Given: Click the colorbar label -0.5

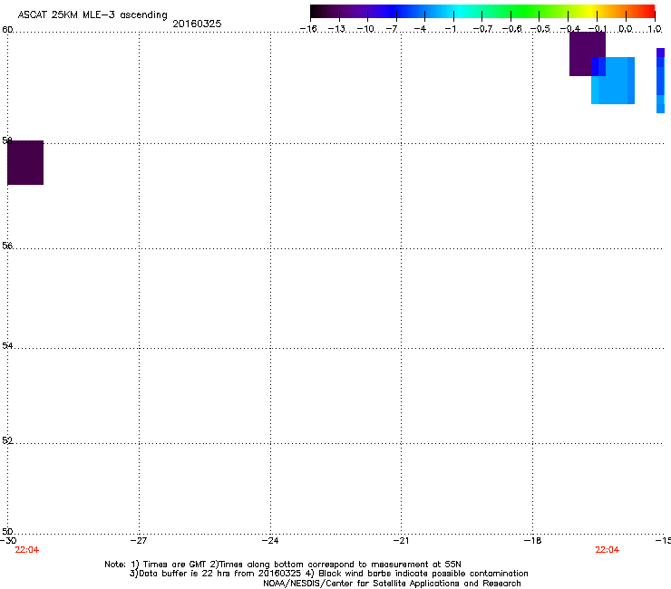Looking at the screenshot, I should point(540,29).
